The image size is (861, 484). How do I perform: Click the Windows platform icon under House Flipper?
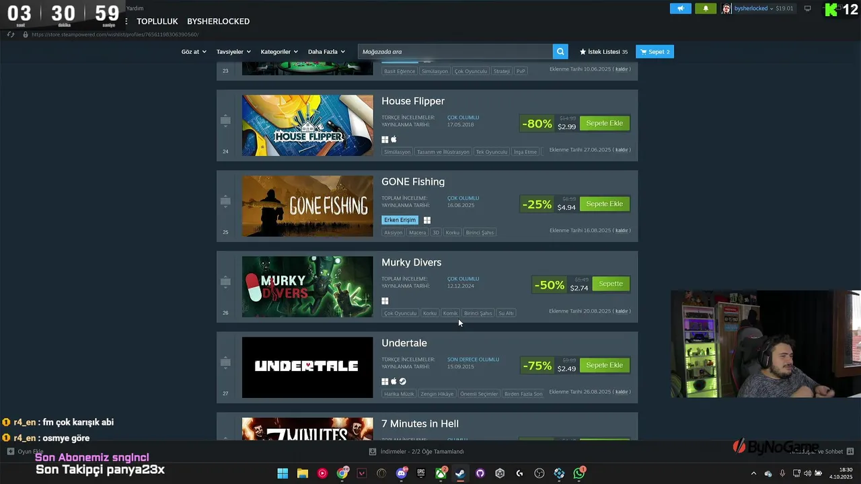click(385, 139)
